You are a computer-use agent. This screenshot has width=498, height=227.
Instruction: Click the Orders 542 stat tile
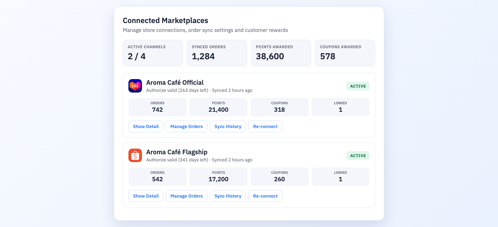(158, 177)
